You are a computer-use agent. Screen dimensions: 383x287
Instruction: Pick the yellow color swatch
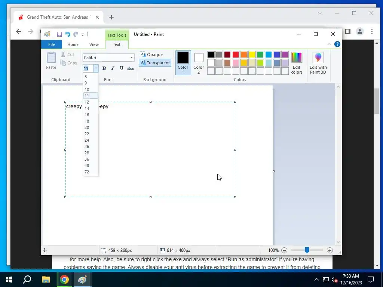[x=252, y=55]
